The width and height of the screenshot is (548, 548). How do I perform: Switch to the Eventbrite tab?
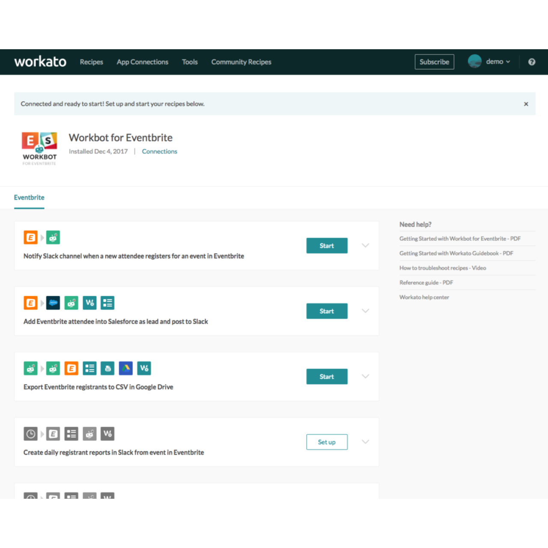pyautogui.click(x=29, y=197)
